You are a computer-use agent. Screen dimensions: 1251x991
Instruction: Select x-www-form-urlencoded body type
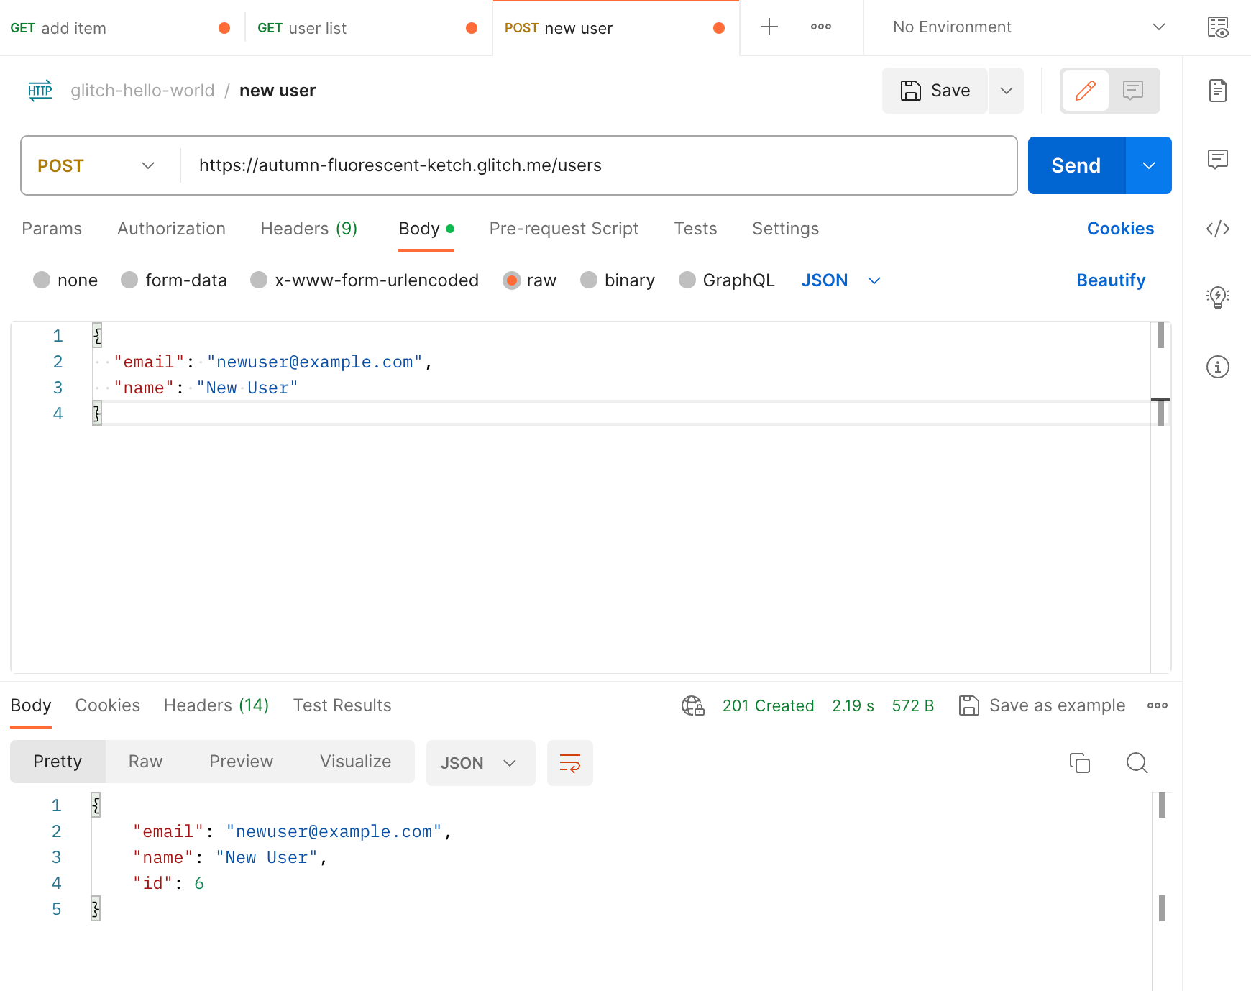[x=365, y=280]
